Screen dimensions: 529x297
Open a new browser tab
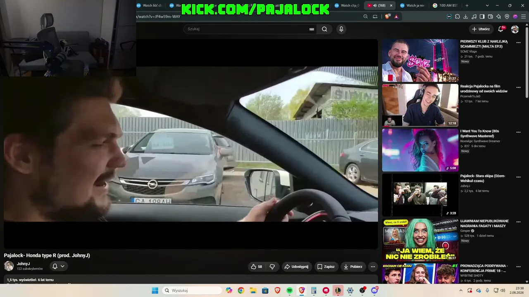(x=467, y=5)
